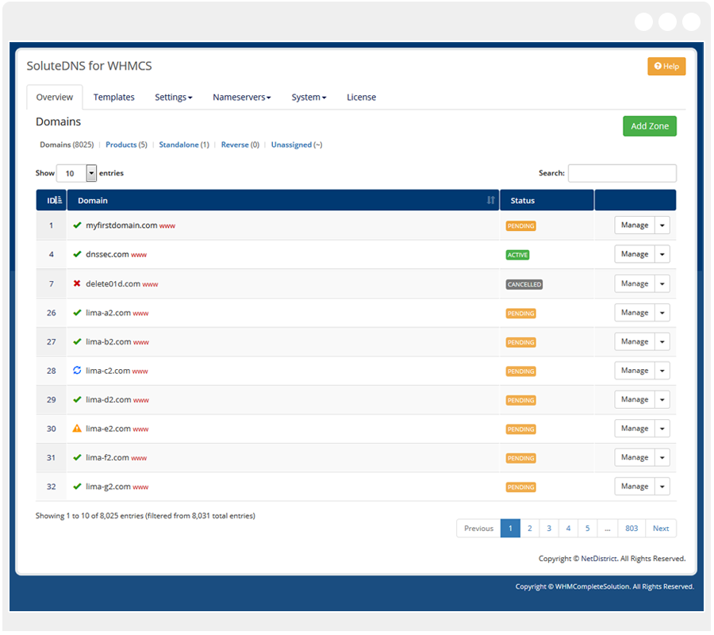Click the Domain column sort arrows
Screen dimensions: 714x635
point(490,201)
